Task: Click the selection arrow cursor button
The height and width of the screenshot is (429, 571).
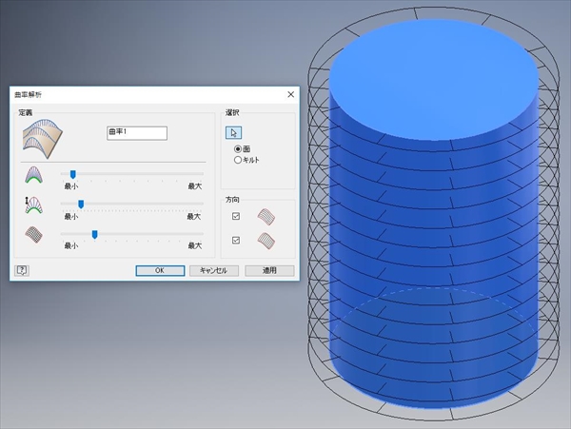Action: [x=234, y=133]
